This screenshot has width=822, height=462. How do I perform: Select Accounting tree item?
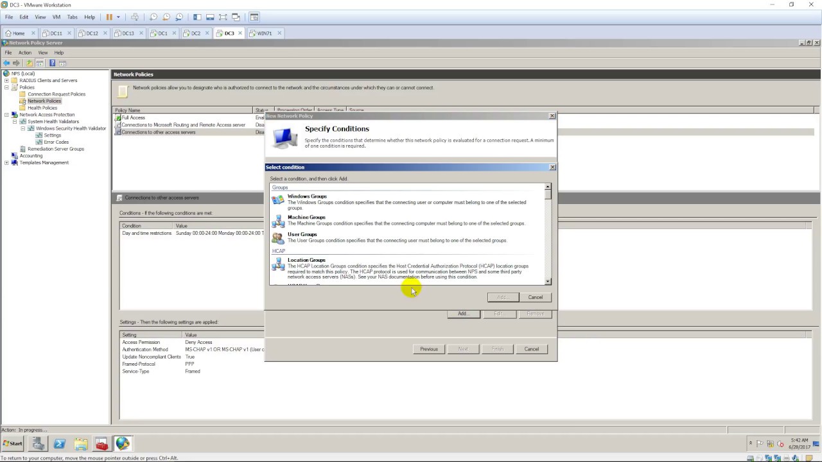[31, 156]
